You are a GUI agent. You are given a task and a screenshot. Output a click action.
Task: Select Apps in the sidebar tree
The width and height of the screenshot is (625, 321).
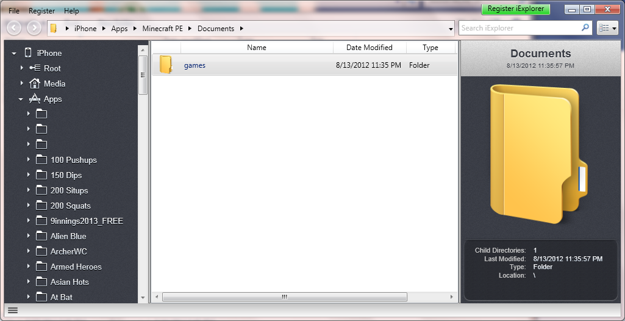coord(52,99)
